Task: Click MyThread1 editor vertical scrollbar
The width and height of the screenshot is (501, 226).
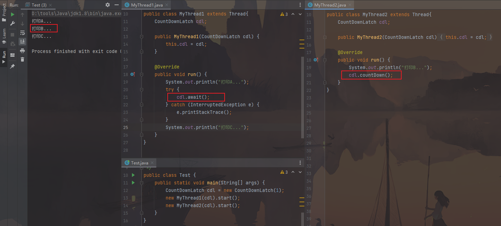Action: click(303, 86)
